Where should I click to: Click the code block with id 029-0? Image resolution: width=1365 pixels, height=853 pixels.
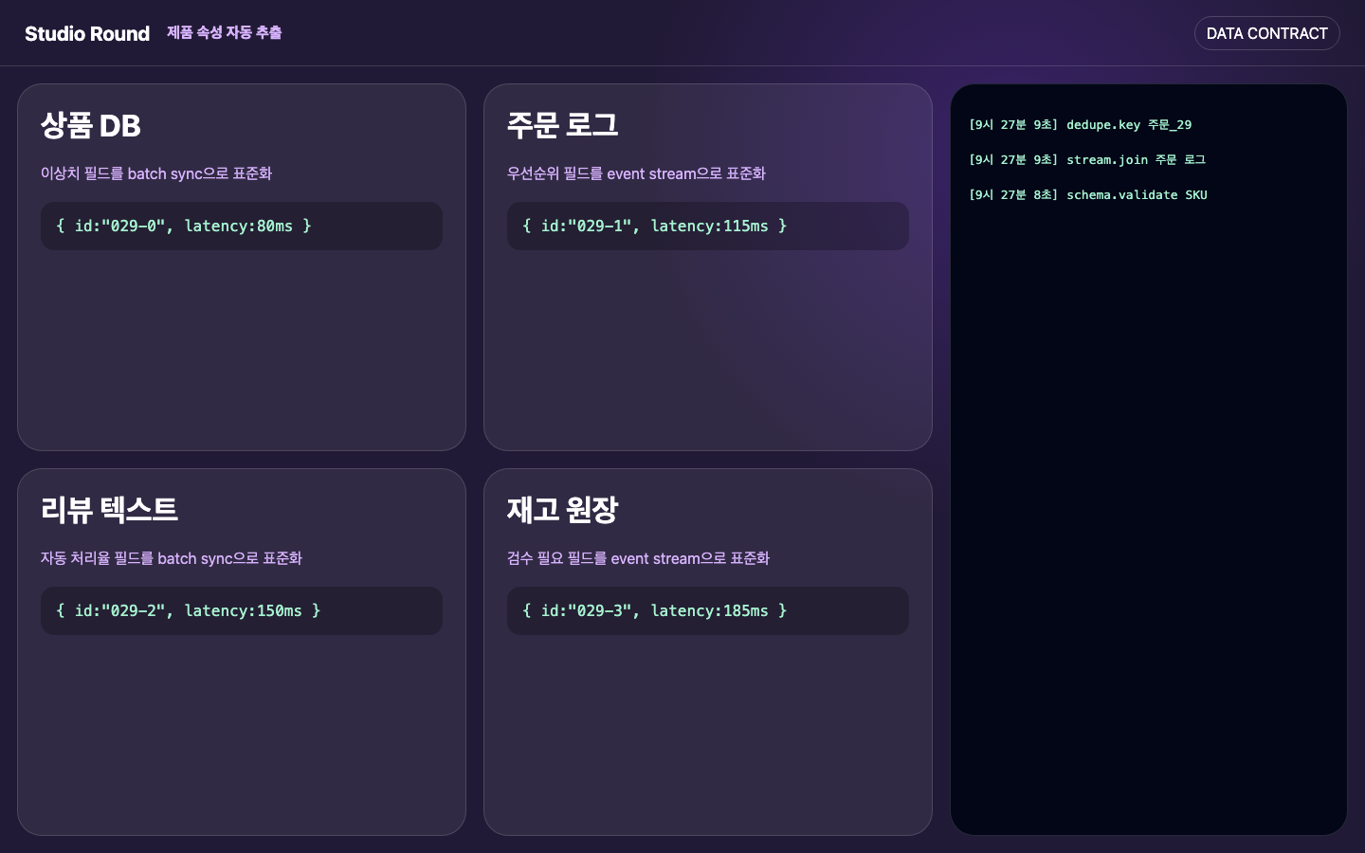pyautogui.click(x=242, y=226)
